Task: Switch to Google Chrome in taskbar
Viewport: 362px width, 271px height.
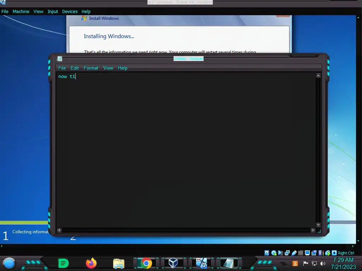Action: point(146,263)
